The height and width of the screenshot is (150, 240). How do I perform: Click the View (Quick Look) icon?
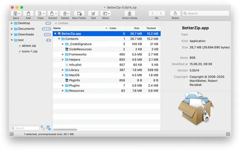40,13
